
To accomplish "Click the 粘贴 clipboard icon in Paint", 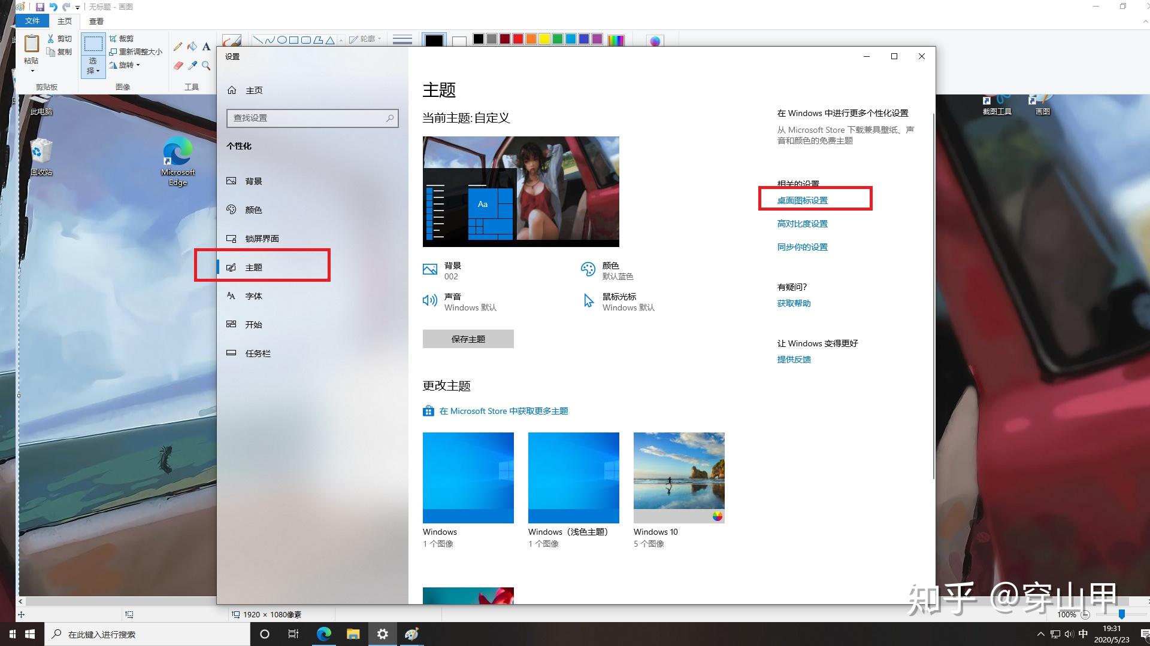I will click(x=31, y=44).
